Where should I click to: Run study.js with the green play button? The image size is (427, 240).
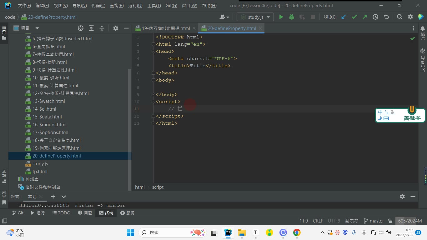tap(281, 17)
